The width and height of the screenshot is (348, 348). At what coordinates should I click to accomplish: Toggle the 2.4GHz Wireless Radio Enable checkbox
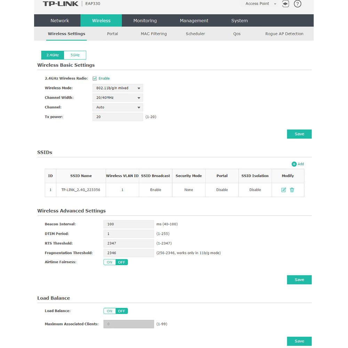click(95, 79)
